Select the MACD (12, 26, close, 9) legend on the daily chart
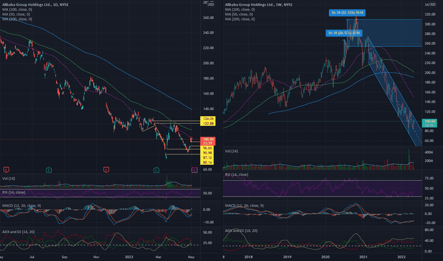Screen dimensions: 443x261 [21, 205]
